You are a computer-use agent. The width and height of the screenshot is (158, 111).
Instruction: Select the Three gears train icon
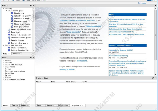12,24
